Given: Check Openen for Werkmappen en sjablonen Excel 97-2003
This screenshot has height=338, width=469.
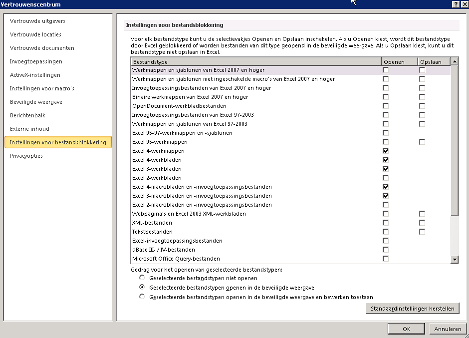Looking at the screenshot, I should pos(386,124).
